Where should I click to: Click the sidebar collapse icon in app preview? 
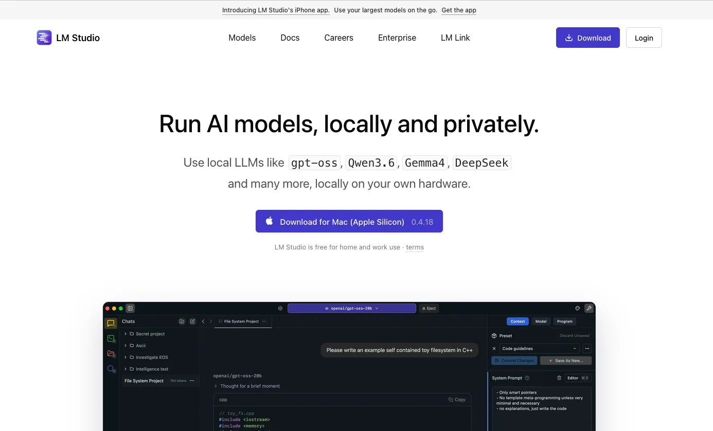[131, 309]
